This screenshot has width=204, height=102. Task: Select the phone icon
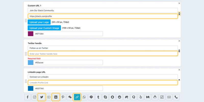coord(176,97)
